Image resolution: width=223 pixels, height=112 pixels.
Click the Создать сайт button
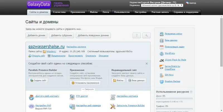click(38, 80)
